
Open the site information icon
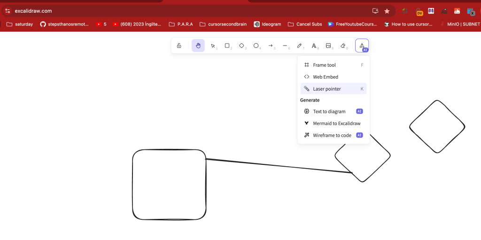coord(8,11)
